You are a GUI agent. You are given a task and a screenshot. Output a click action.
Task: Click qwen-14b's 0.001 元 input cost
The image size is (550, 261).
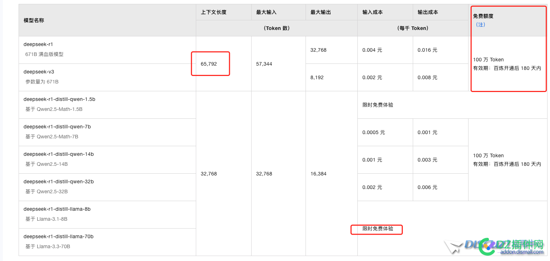372,160
